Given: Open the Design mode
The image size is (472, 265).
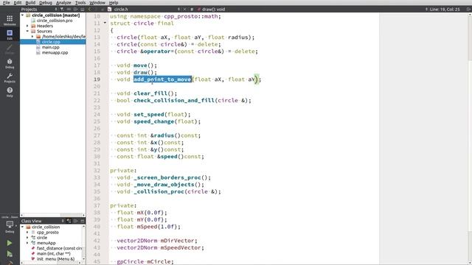Looking at the screenshot, I should click(x=10, y=49).
